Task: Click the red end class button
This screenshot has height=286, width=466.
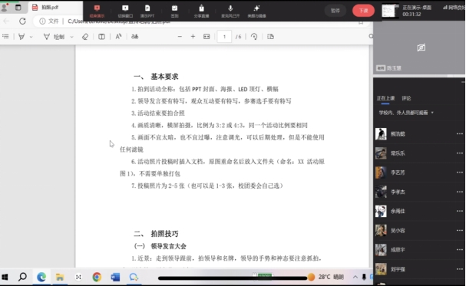Action: click(x=363, y=11)
